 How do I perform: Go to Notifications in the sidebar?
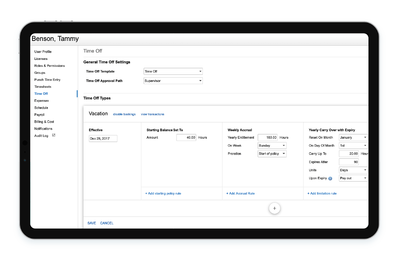(x=43, y=129)
